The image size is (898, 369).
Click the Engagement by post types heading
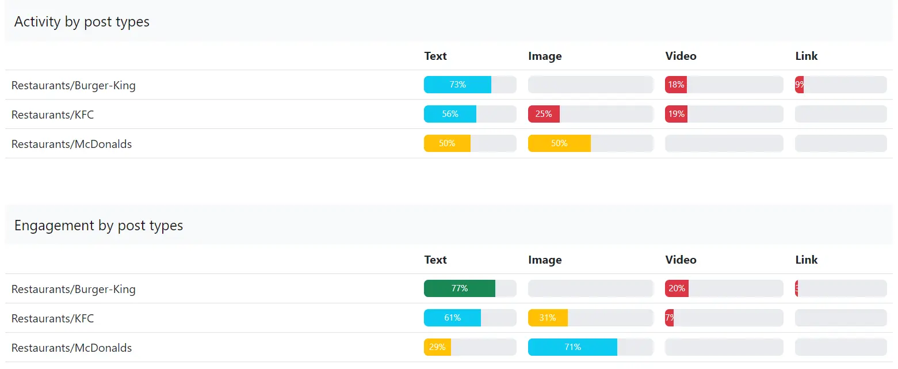(x=98, y=225)
